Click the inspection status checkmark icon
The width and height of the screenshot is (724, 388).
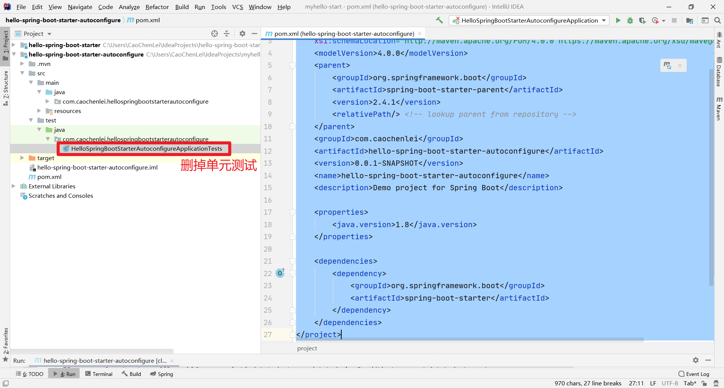[x=711, y=43]
